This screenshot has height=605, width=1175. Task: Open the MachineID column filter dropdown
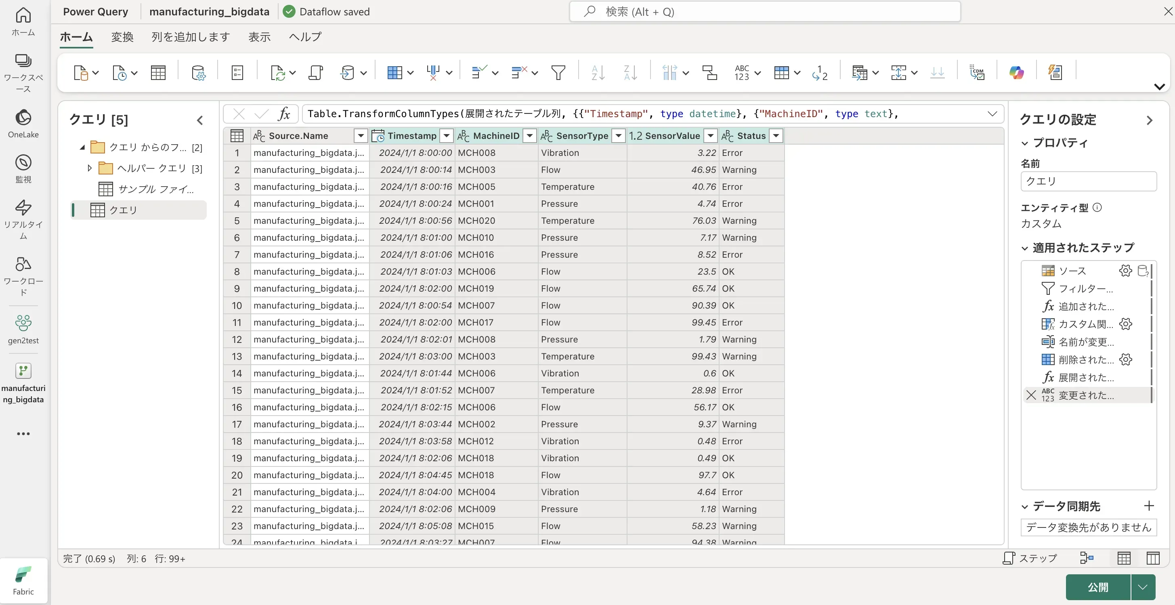coord(530,136)
